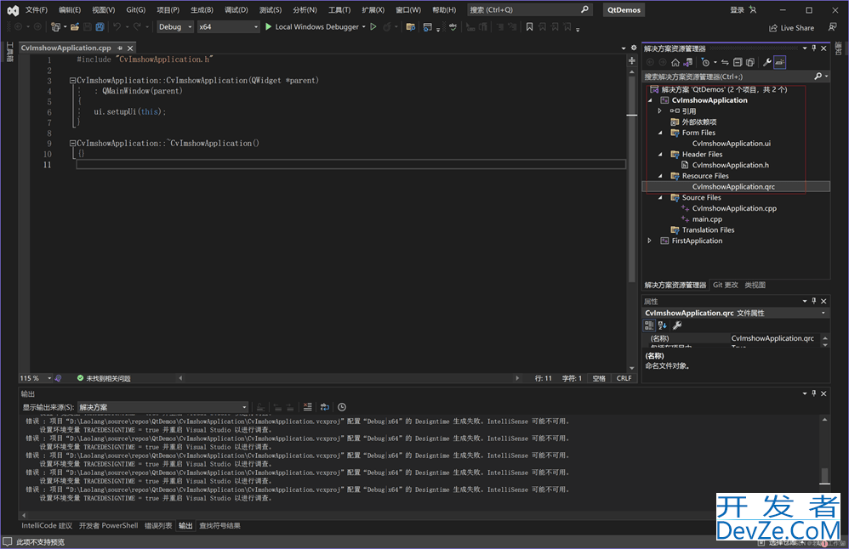Switch to 错误列表 tab
Viewport: 849px width, 549px height.
pos(158,525)
